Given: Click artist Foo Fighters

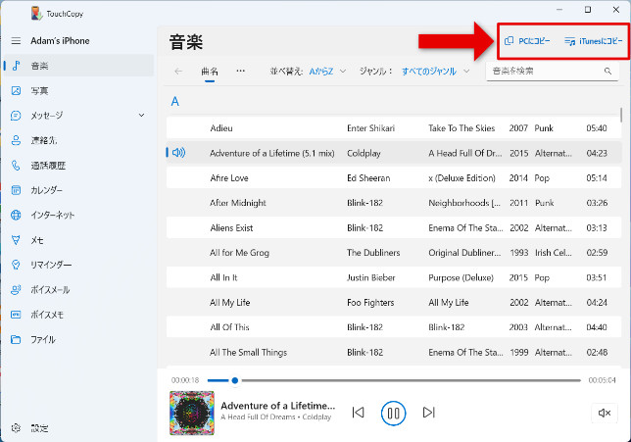Looking at the screenshot, I should pos(370,302).
